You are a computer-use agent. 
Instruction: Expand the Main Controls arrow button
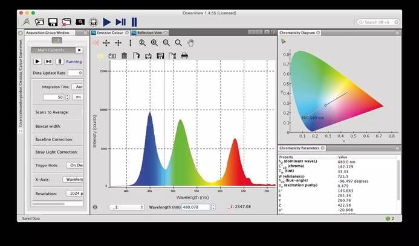pos(79,50)
